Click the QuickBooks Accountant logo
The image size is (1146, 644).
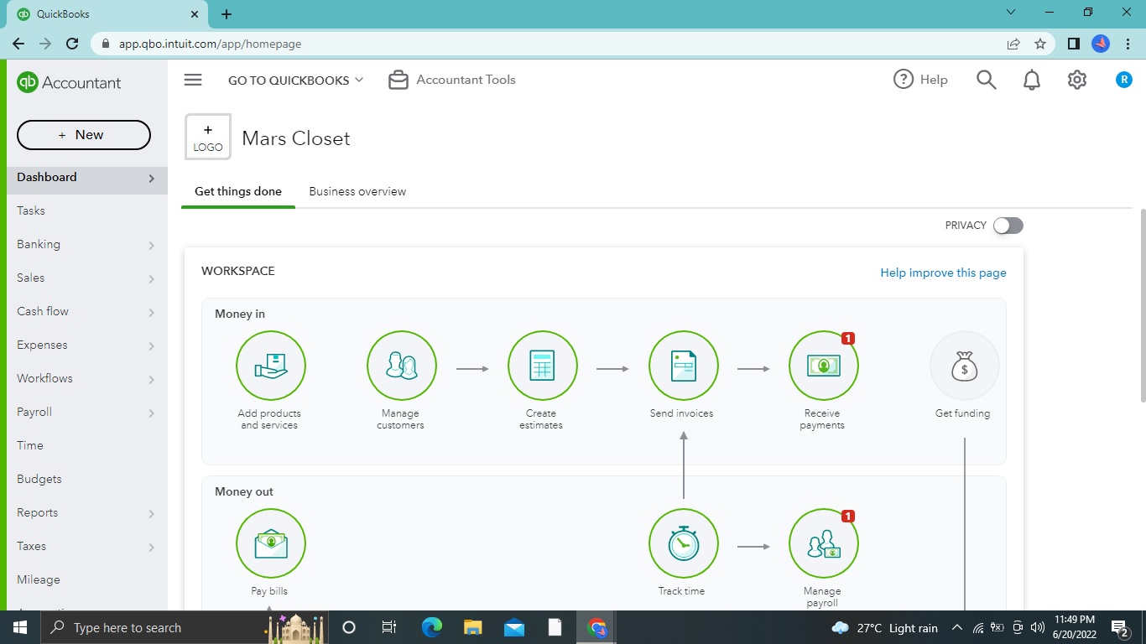[x=69, y=82]
